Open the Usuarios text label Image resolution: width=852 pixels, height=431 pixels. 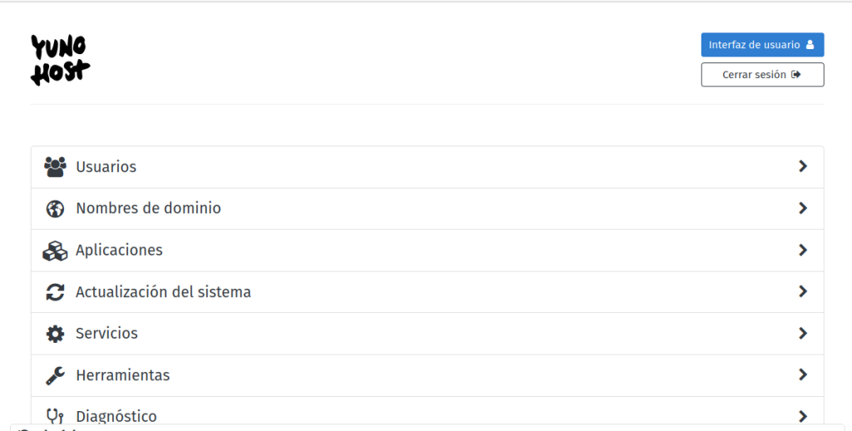[106, 166]
